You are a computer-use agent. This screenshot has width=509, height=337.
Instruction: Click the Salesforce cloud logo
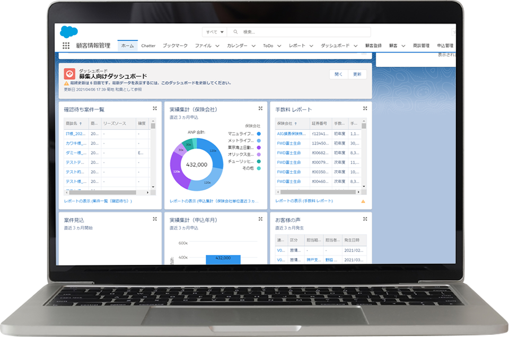coord(69,32)
